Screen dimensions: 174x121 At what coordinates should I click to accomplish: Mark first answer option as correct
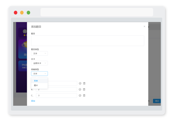tap(80, 83)
